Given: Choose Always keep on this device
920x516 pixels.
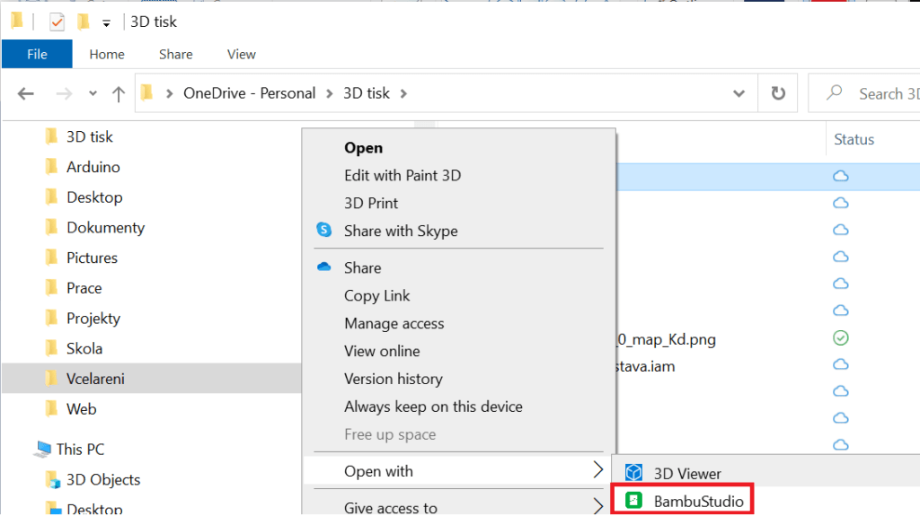Looking at the screenshot, I should pos(433,407).
